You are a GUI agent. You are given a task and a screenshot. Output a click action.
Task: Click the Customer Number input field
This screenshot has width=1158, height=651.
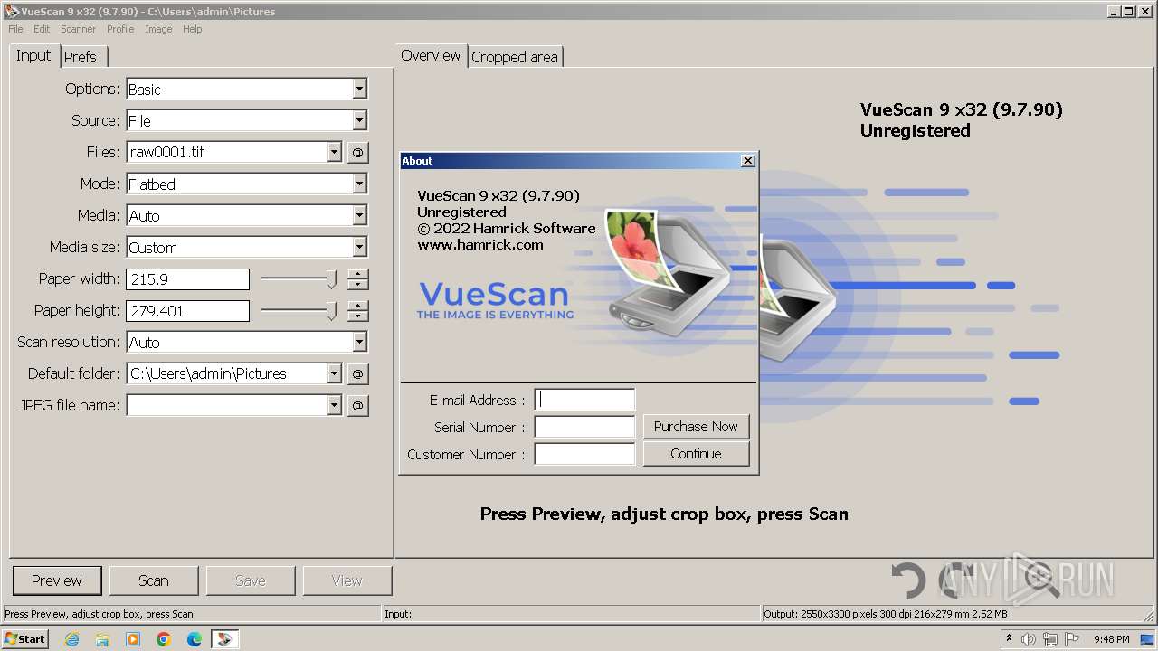584,454
